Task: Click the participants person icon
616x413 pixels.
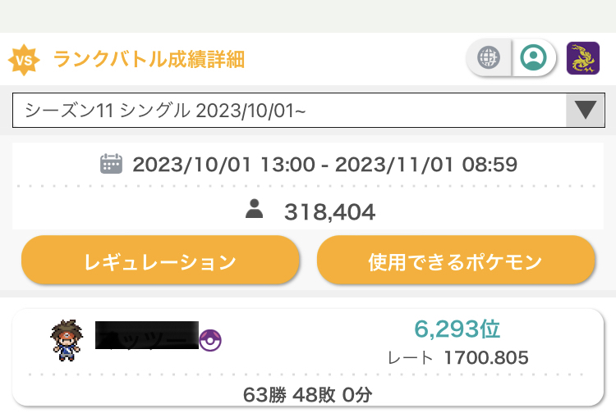Action: coord(255,211)
